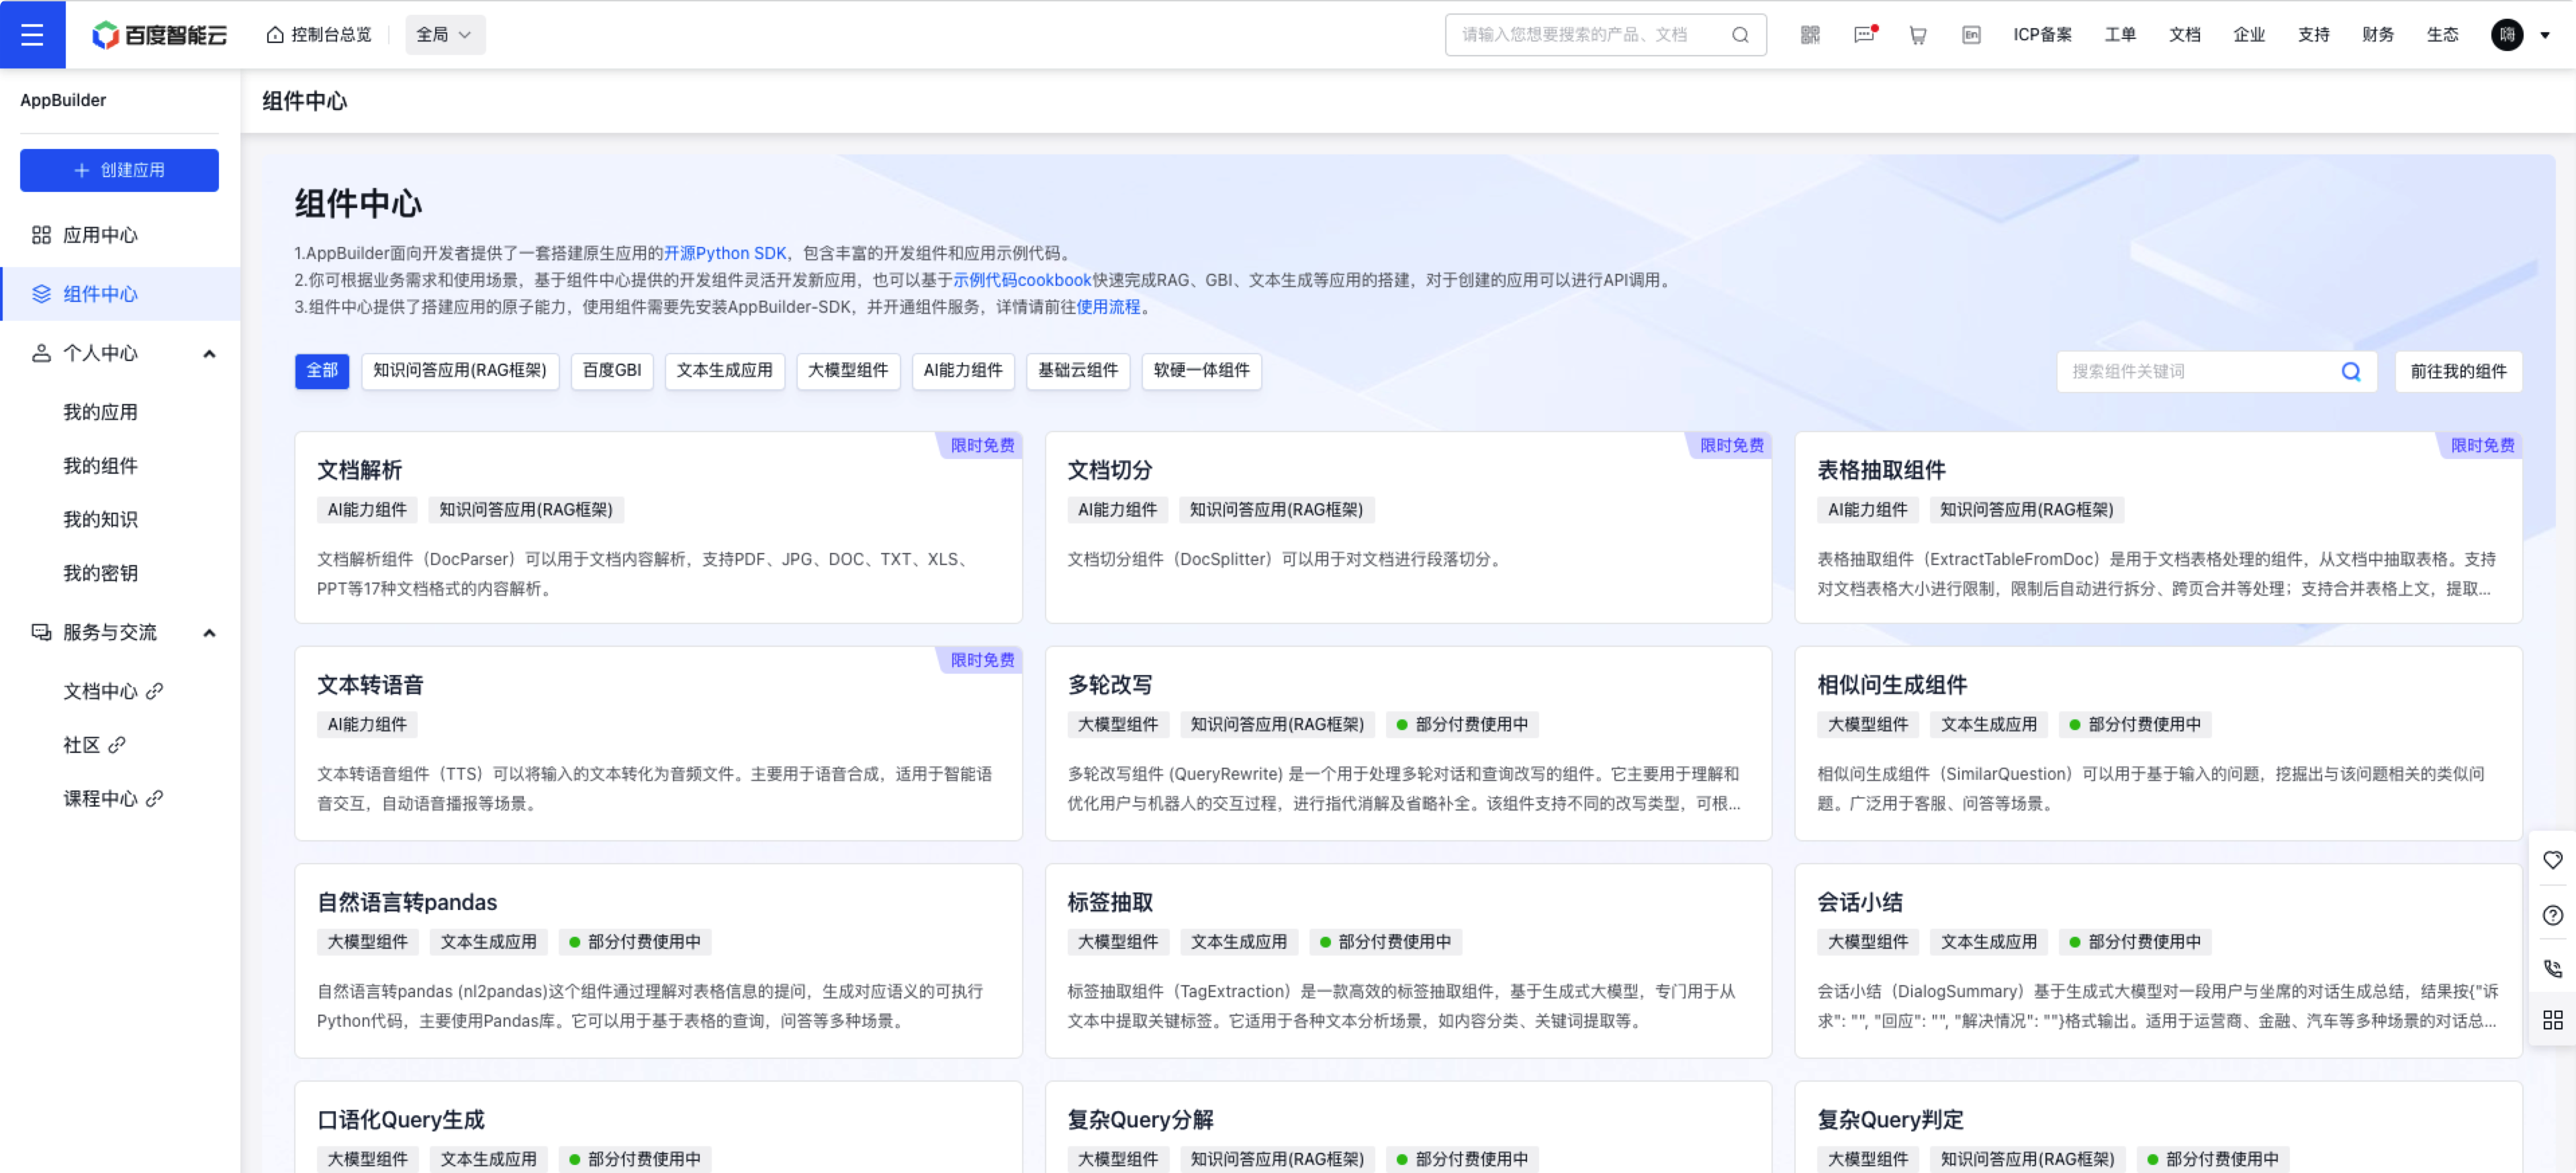
Task: Open the 示例代码cookbook link
Action: coord(1022,280)
